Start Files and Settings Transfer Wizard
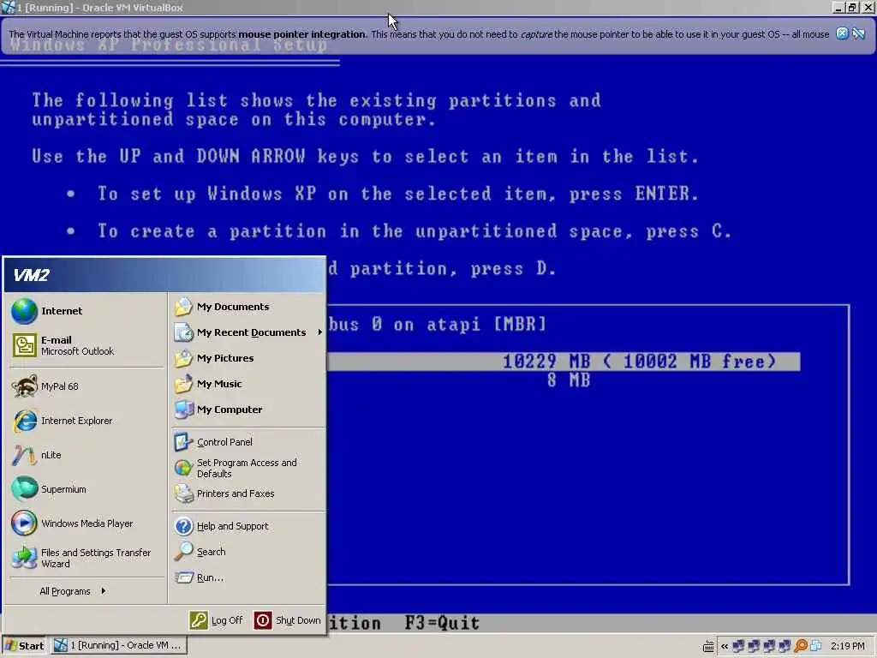This screenshot has width=877, height=658. point(87,558)
